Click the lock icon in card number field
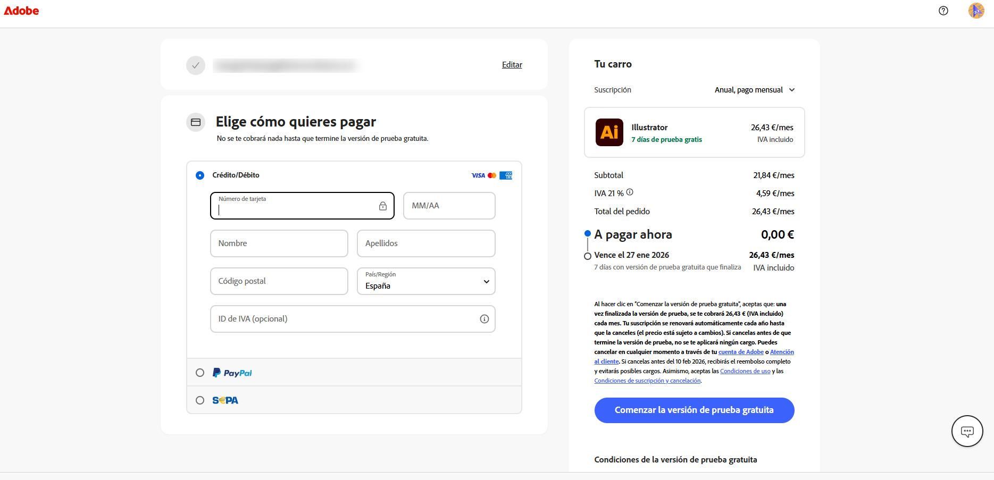 (x=382, y=206)
